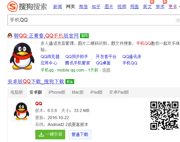The height and width of the screenshot is (142, 180).
Task: Click the 普通下载 button
Action: pyautogui.click(x=80, y=134)
